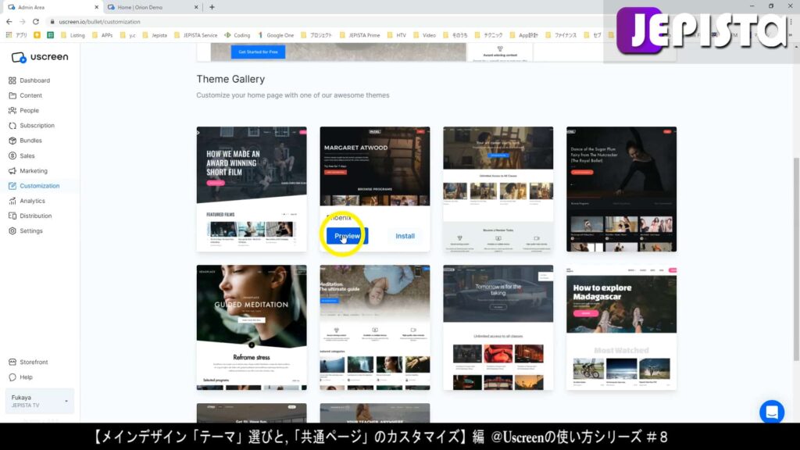Open the Coding bookmark
800x450 pixels.
pyautogui.click(x=237, y=35)
